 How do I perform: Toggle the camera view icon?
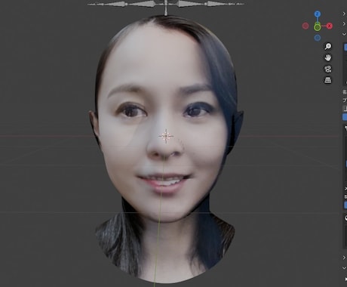328,69
